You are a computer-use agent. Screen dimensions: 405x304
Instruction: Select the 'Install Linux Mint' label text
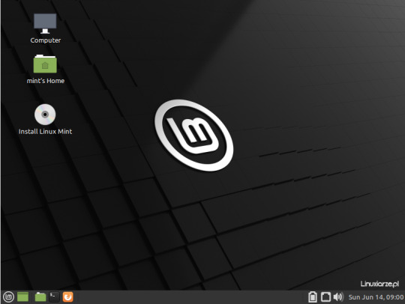point(45,132)
